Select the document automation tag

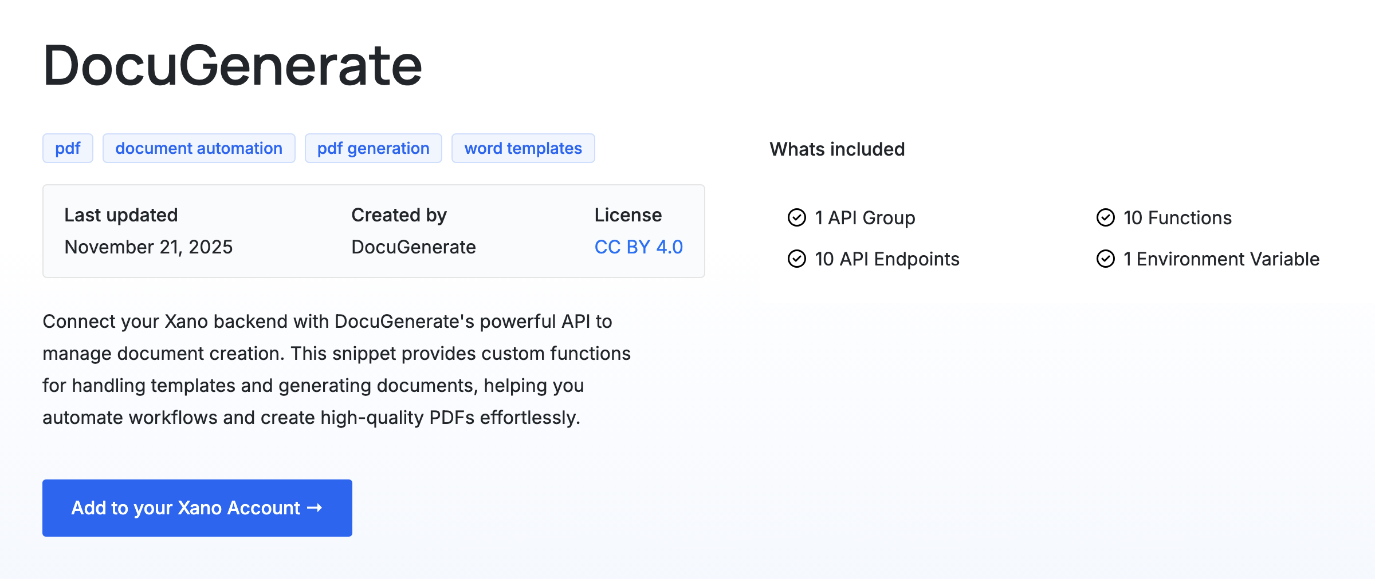[199, 148]
